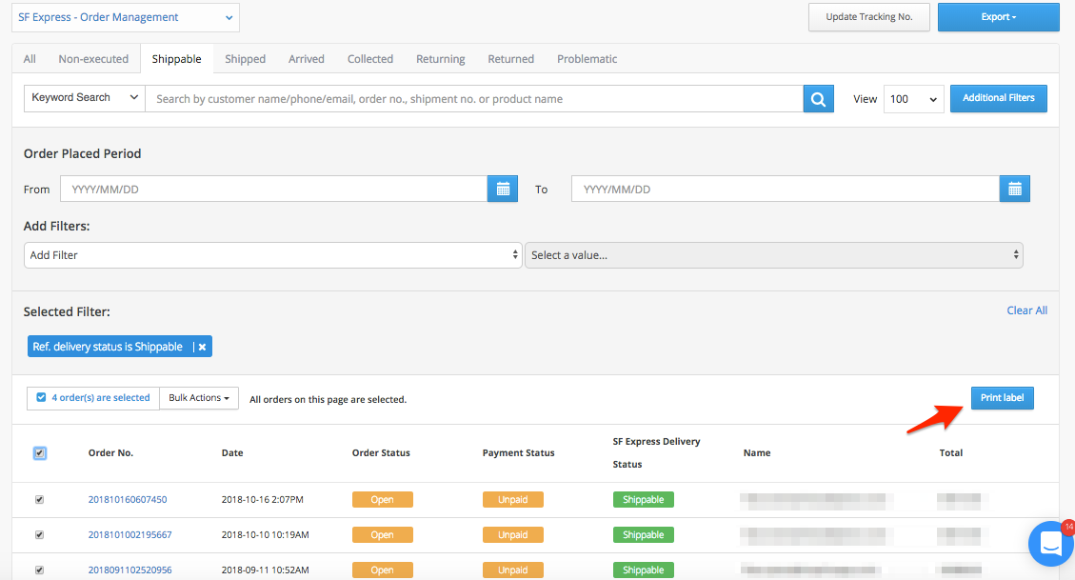The image size is (1075, 580).
Task: Click the Date column header
Action: (232, 453)
